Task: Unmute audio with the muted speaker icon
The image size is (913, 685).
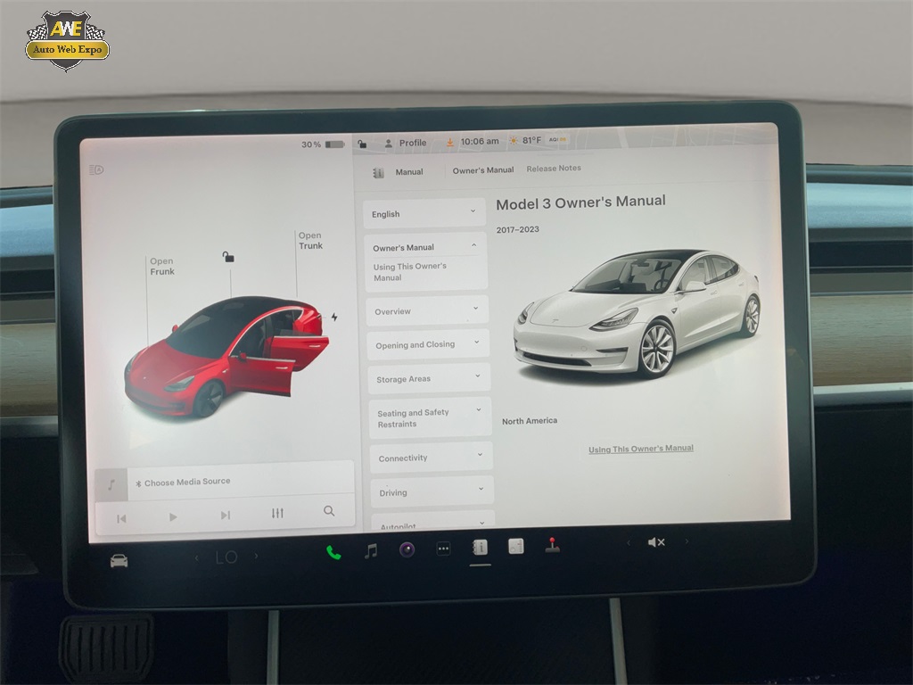Action: point(656,542)
